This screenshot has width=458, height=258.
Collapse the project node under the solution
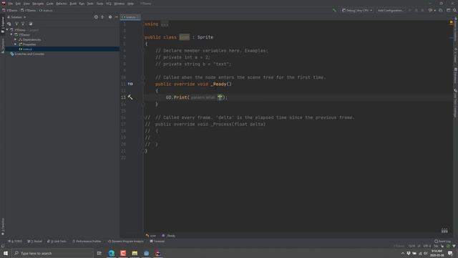pyautogui.click(x=11, y=34)
